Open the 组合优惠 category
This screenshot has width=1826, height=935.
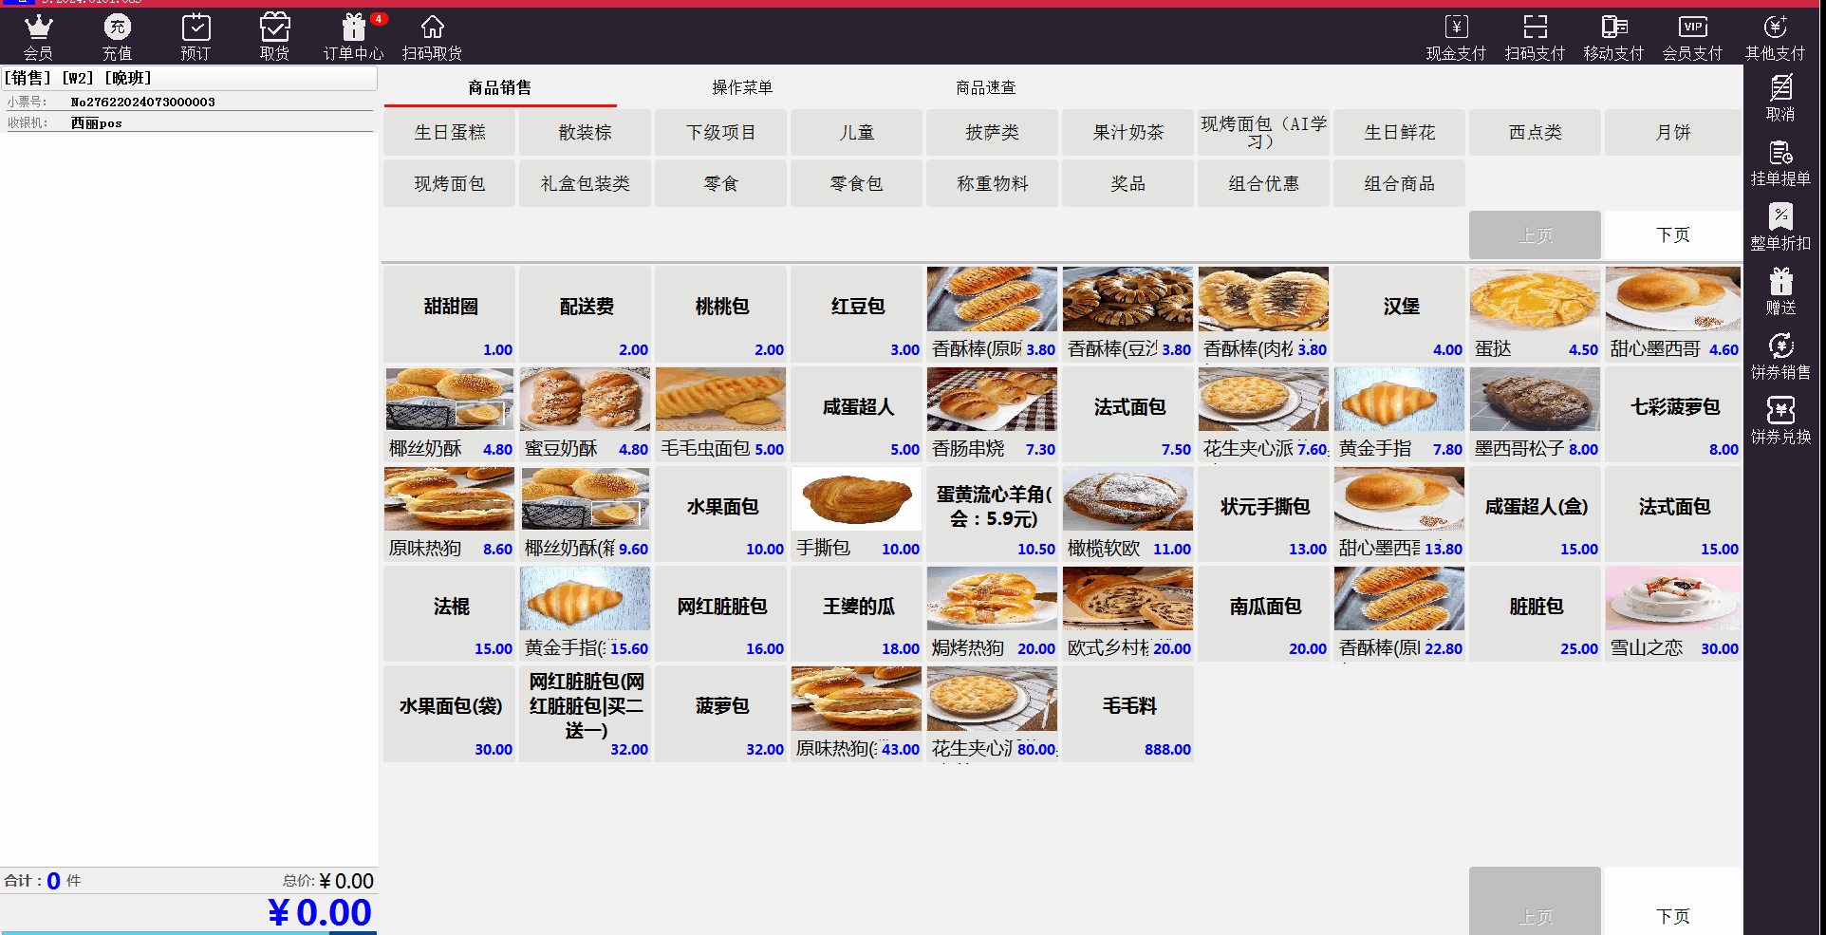1264,183
